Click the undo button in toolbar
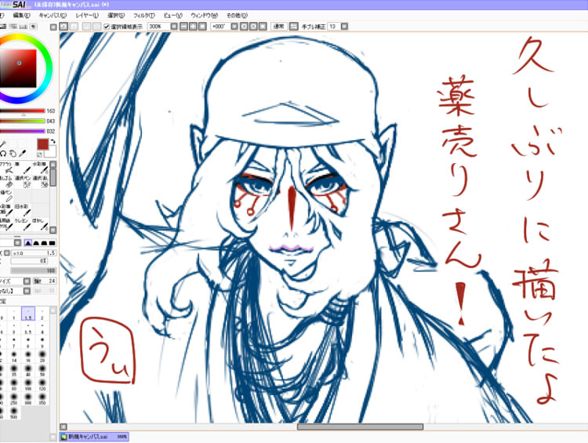The width and height of the screenshot is (588, 443). click(x=64, y=27)
